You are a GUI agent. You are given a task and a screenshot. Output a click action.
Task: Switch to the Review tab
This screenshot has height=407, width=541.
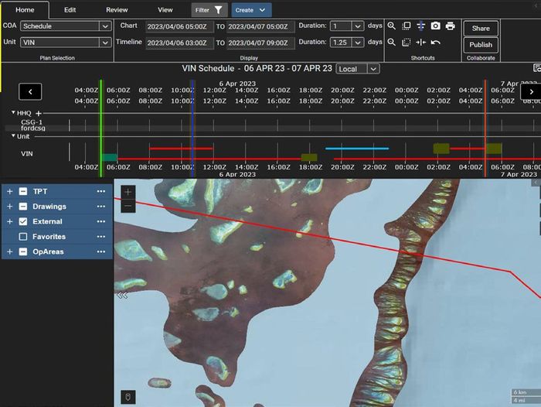117,10
